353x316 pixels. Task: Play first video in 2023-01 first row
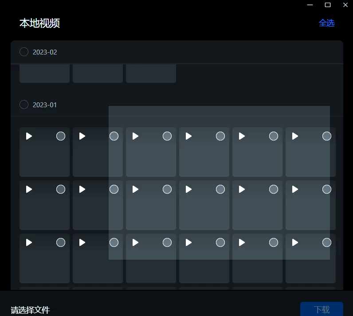29,136
